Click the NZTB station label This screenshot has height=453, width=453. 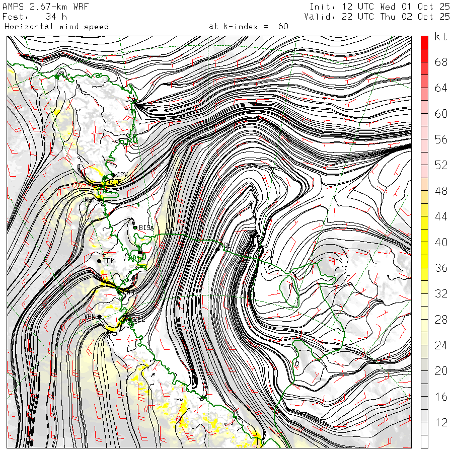point(112,182)
